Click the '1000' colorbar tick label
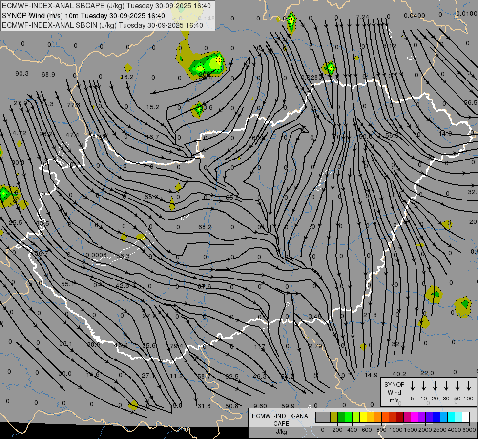 [395, 430]
